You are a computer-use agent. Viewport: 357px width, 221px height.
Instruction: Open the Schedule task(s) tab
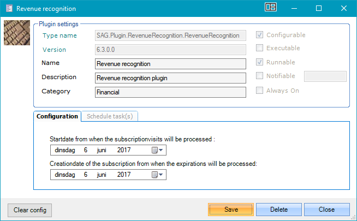(110, 116)
